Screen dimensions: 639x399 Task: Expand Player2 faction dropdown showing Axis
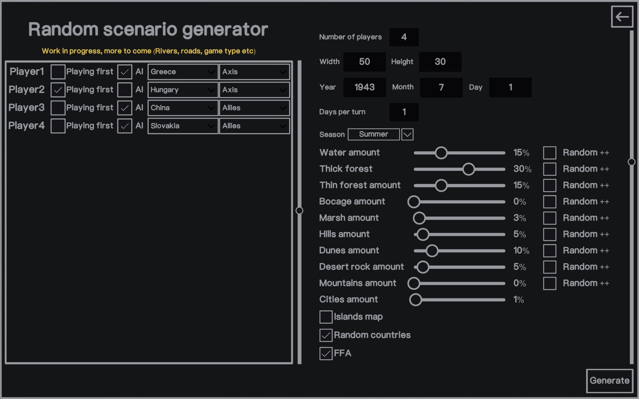(254, 90)
